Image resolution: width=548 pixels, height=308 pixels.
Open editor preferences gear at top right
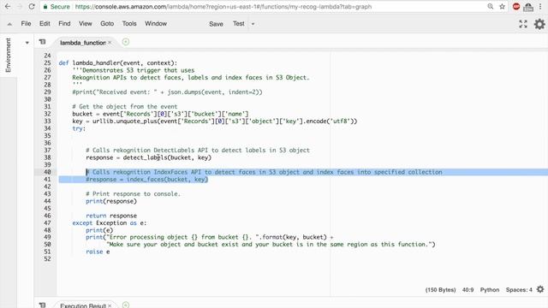click(539, 24)
